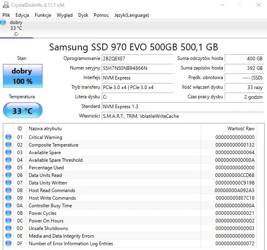Image resolution: width=267 pixels, height=250 pixels.
Task: Click status orb beside Power Cycles
Action: (x=8, y=213)
